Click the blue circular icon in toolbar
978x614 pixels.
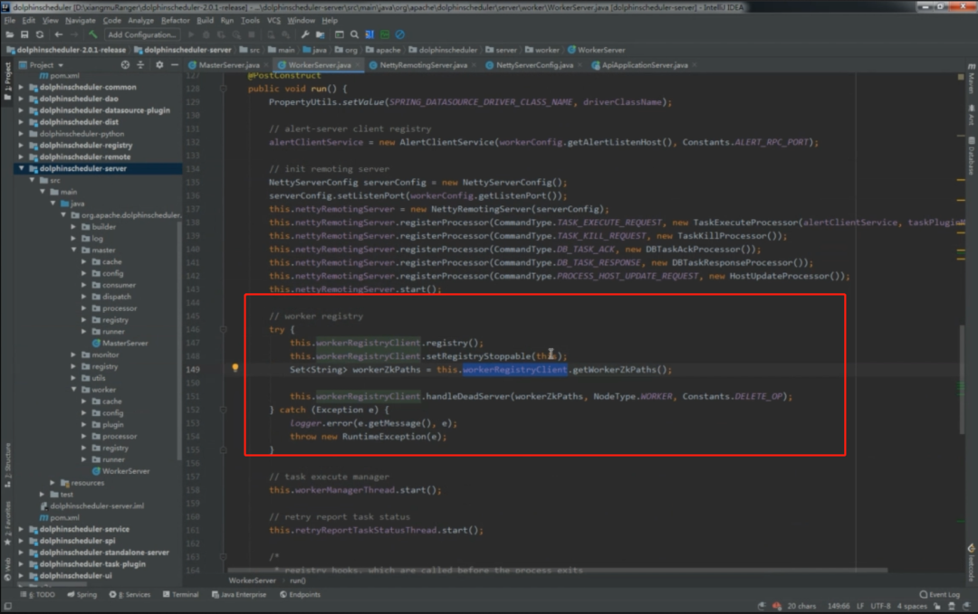[400, 35]
